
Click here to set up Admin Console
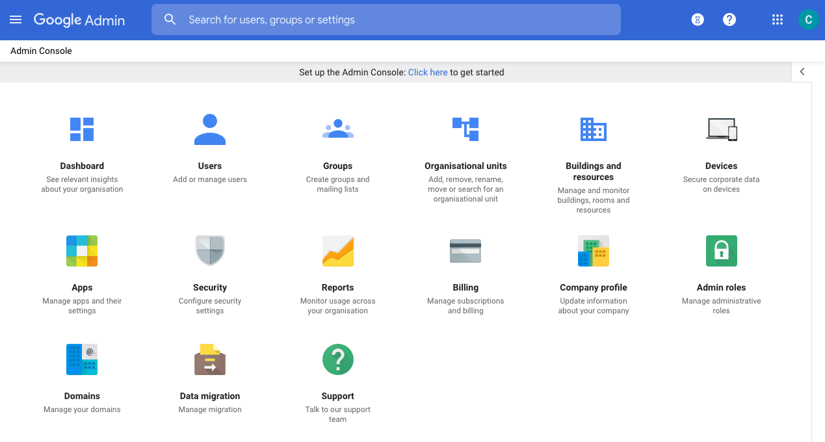[427, 72]
